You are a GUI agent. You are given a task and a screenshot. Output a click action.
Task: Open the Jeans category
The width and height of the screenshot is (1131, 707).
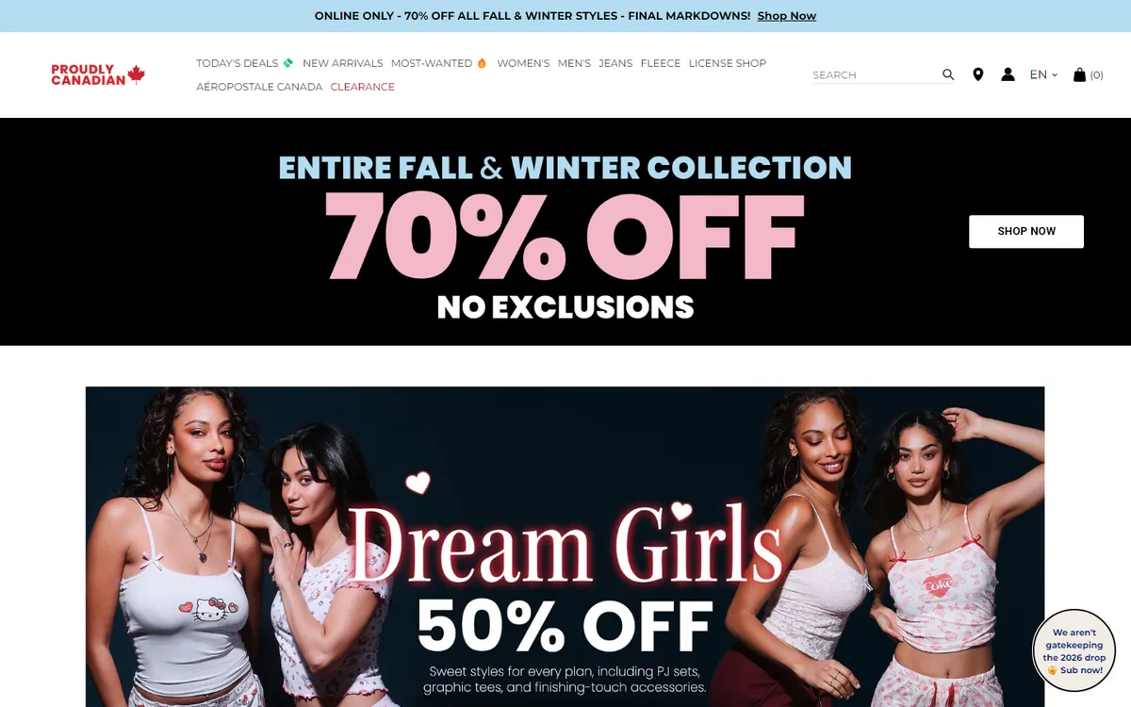(615, 63)
